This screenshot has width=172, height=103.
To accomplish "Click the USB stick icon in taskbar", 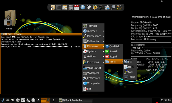I will click(13, 100).
